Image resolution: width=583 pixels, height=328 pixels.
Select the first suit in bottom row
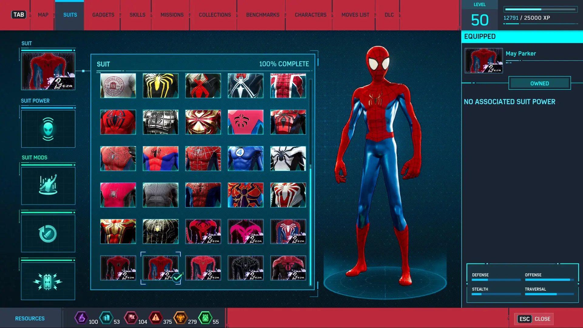pyautogui.click(x=118, y=268)
